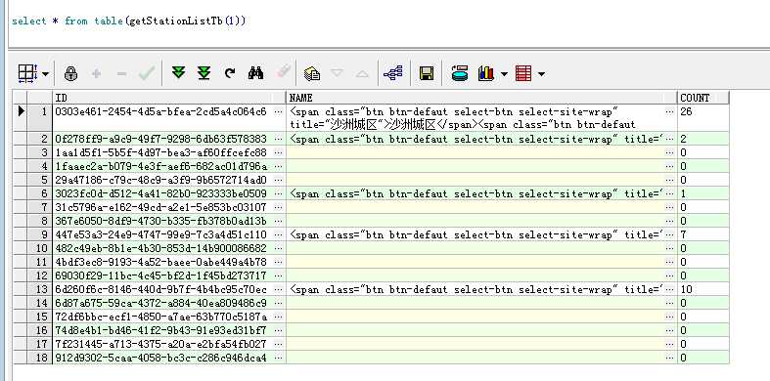Select the COUNT cell with value 1
Image resolution: width=770 pixels, height=381 pixels.
tap(702, 193)
